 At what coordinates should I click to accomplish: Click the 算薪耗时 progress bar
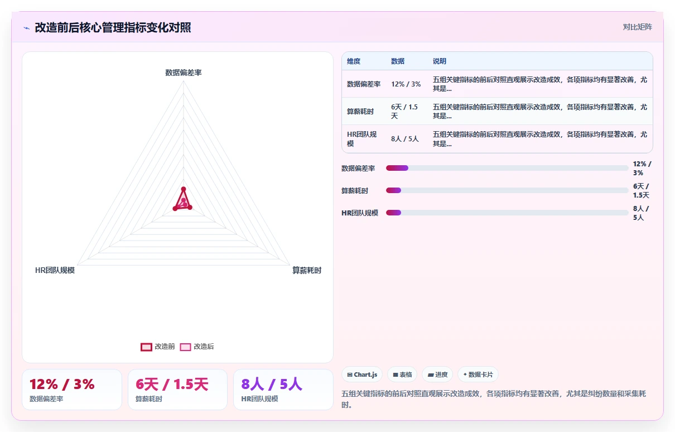click(507, 190)
